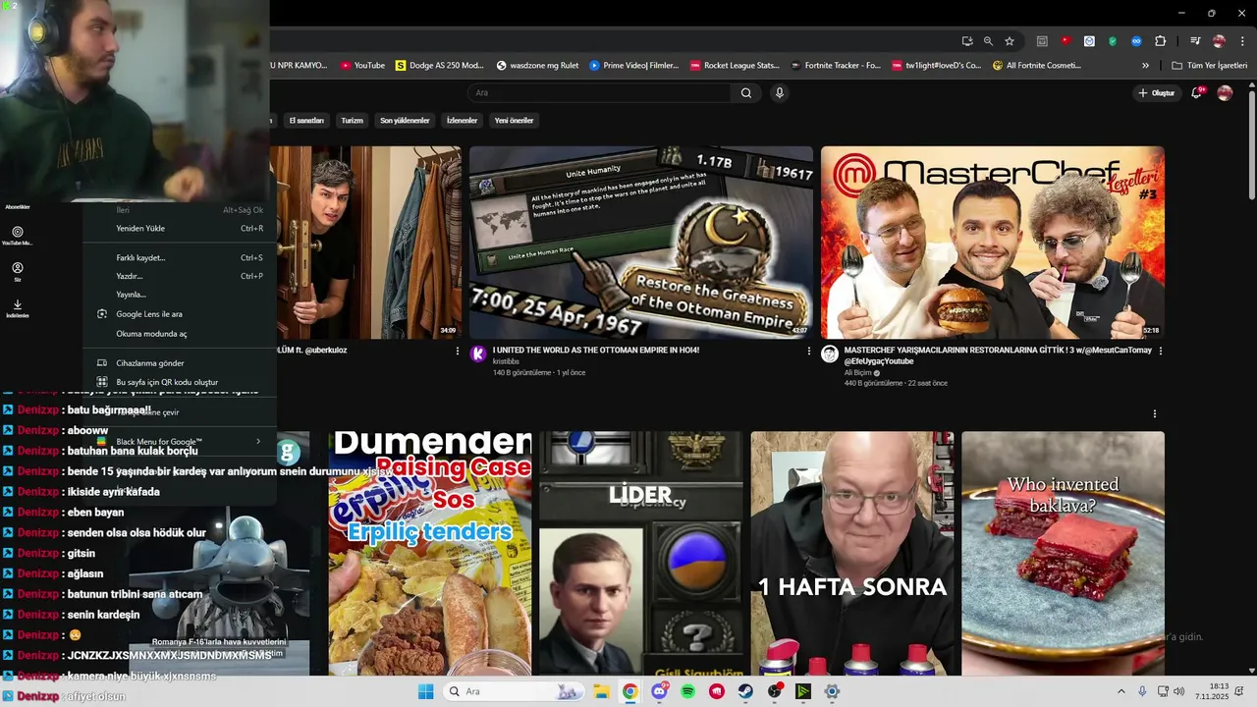Screen dimensions: 1257x707
Task: Open Erpiliç tenders short thumbnail
Action: click(430, 553)
